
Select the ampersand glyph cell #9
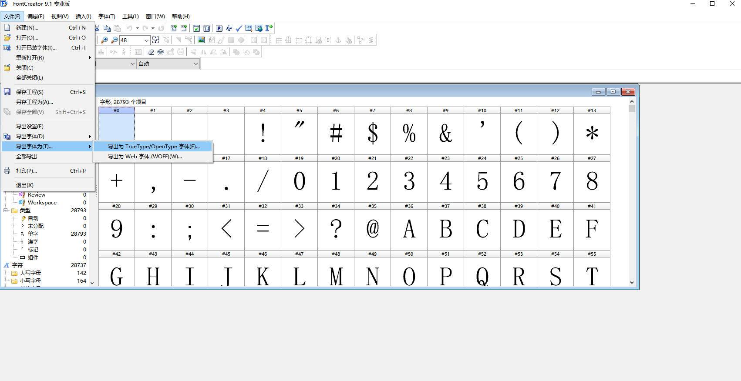[446, 130]
